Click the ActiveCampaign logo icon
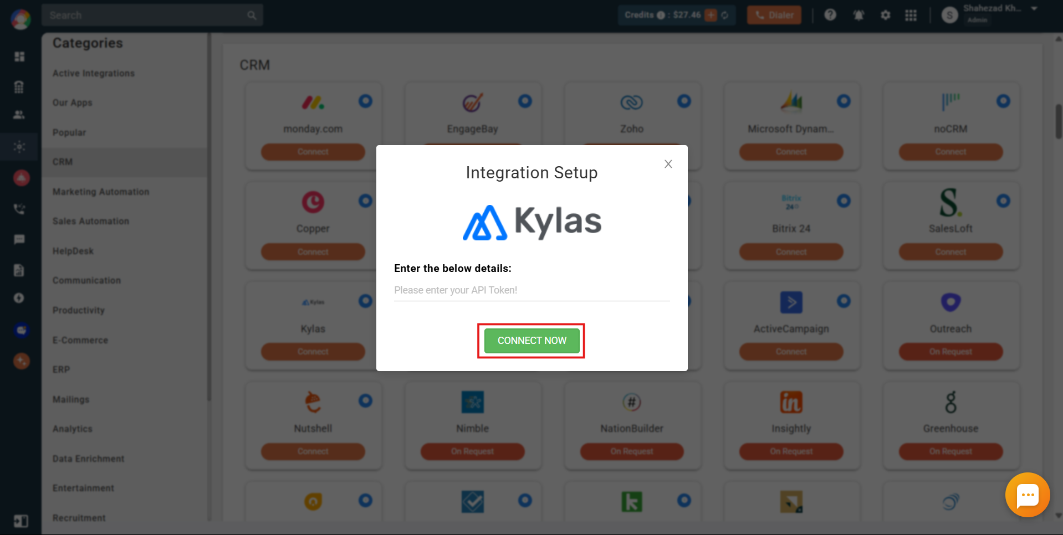Image resolution: width=1063 pixels, height=535 pixels. pyautogui.click(x=791, y=302)
